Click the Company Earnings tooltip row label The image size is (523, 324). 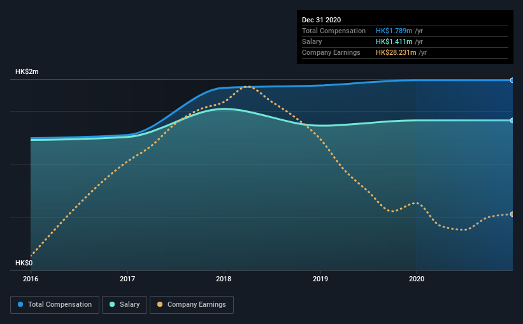331,52
